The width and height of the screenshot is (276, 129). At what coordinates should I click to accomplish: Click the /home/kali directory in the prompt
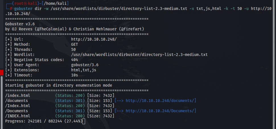pyautogui.click(x=55, y=3)
